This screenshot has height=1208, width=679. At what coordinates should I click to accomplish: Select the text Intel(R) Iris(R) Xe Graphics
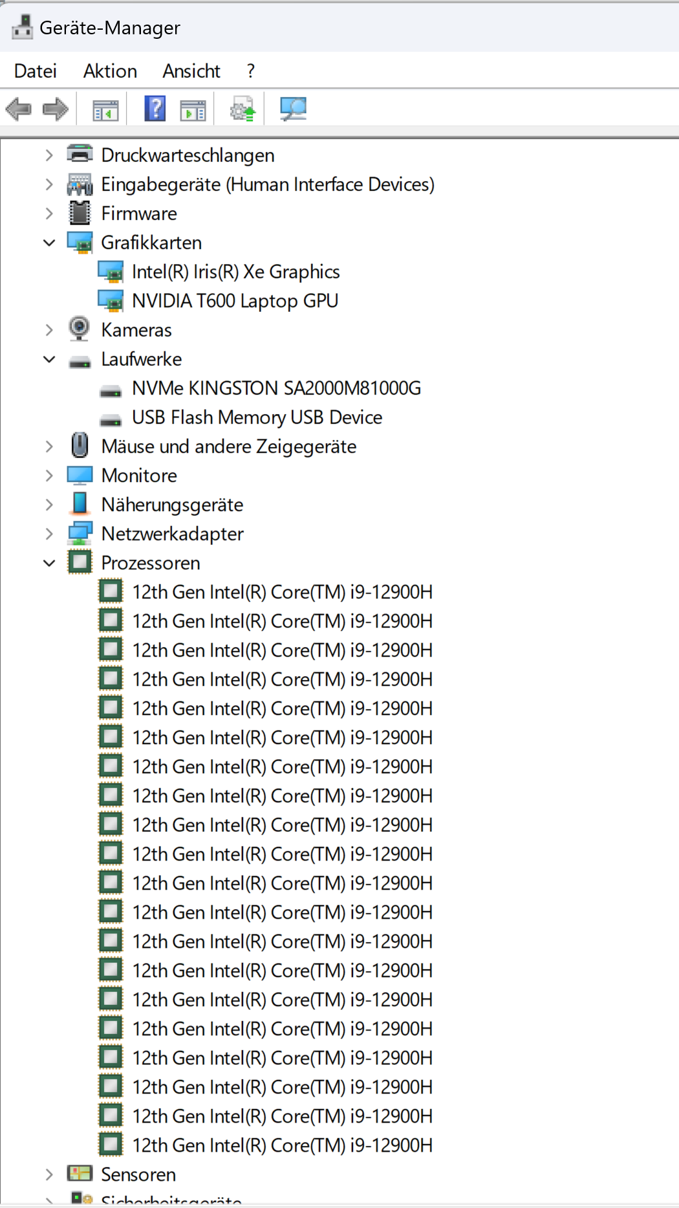(235, 272)
